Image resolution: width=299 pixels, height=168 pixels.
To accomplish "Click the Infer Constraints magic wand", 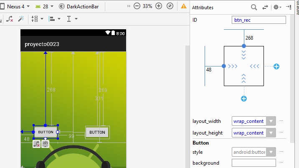I will 21,19.
